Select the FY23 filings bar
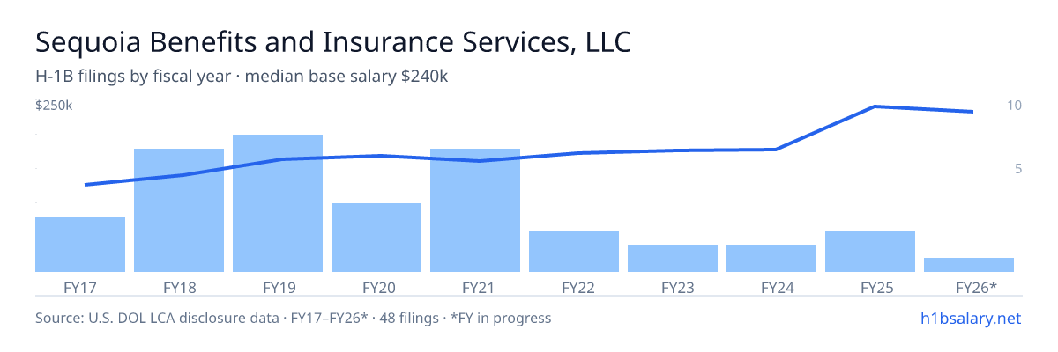The image size is (1058, 352). [673, 258]
